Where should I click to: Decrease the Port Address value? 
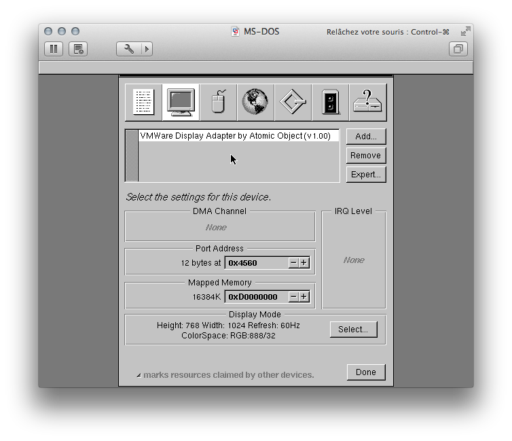(x=293, y=263)
